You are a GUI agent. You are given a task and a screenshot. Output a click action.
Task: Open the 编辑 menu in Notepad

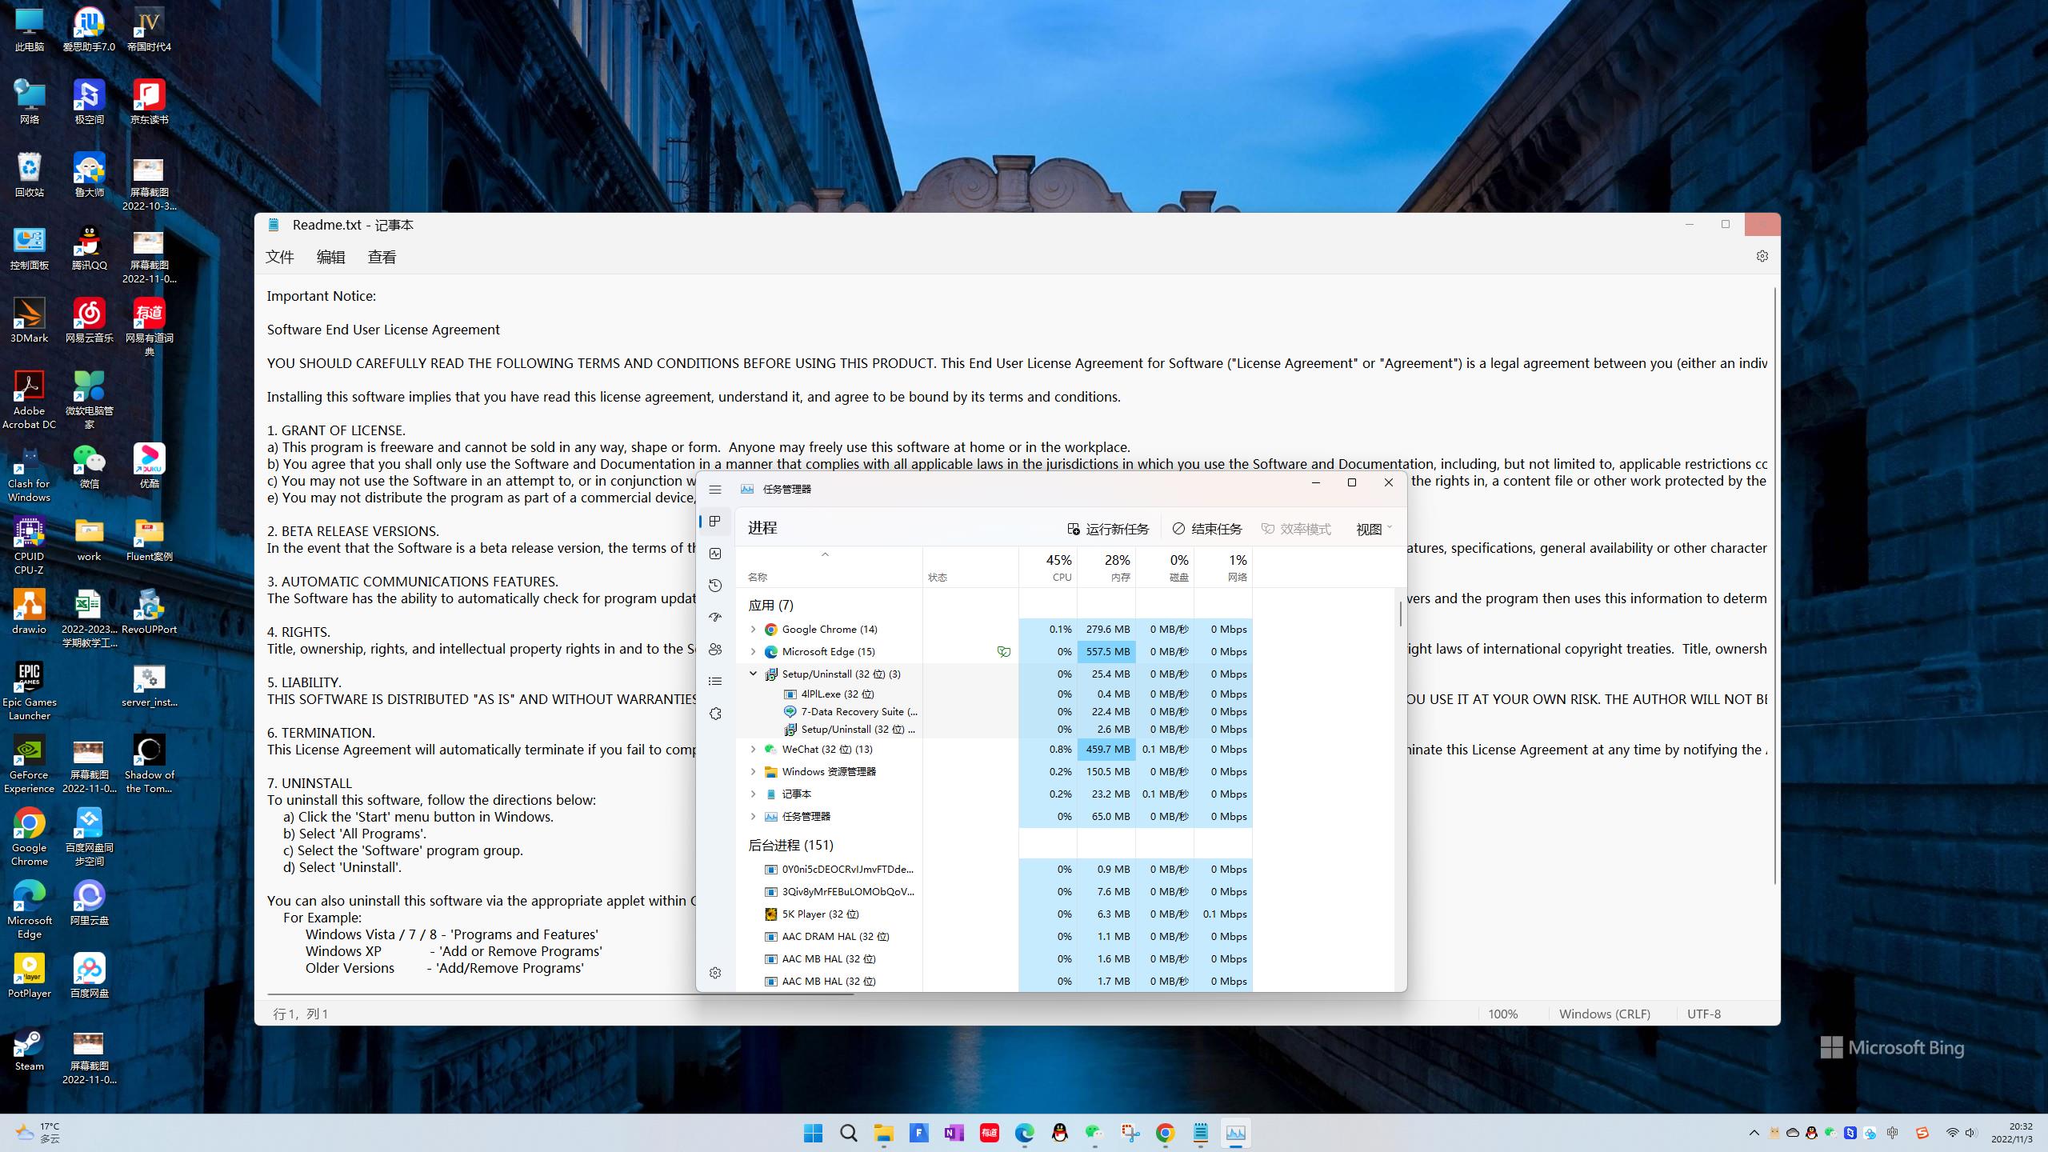pyautogui.click(x=330, y=257)
